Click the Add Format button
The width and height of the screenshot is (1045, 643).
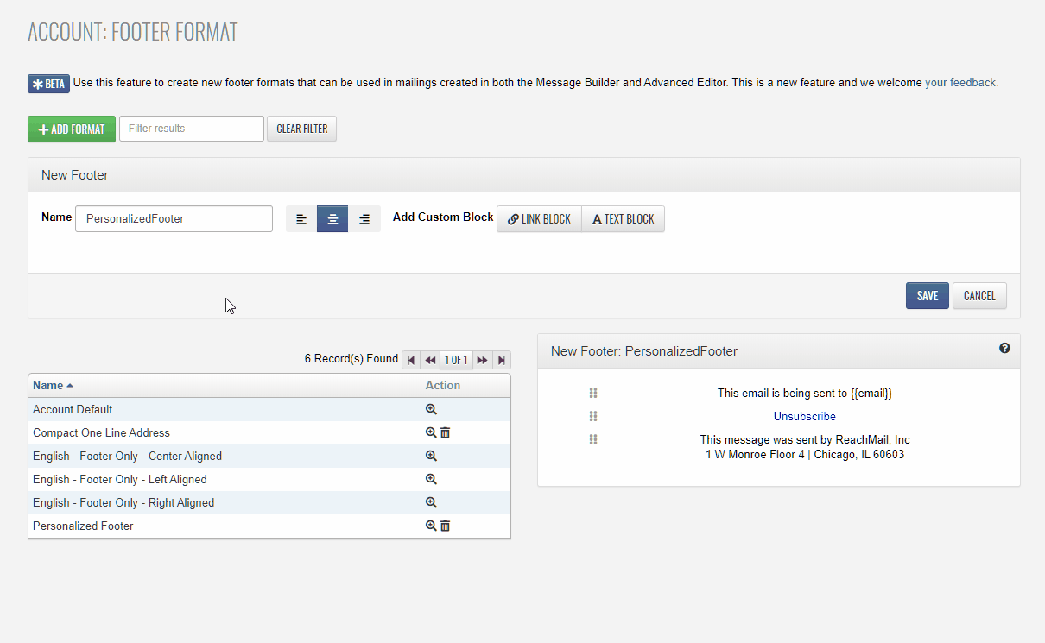[71, 129]
